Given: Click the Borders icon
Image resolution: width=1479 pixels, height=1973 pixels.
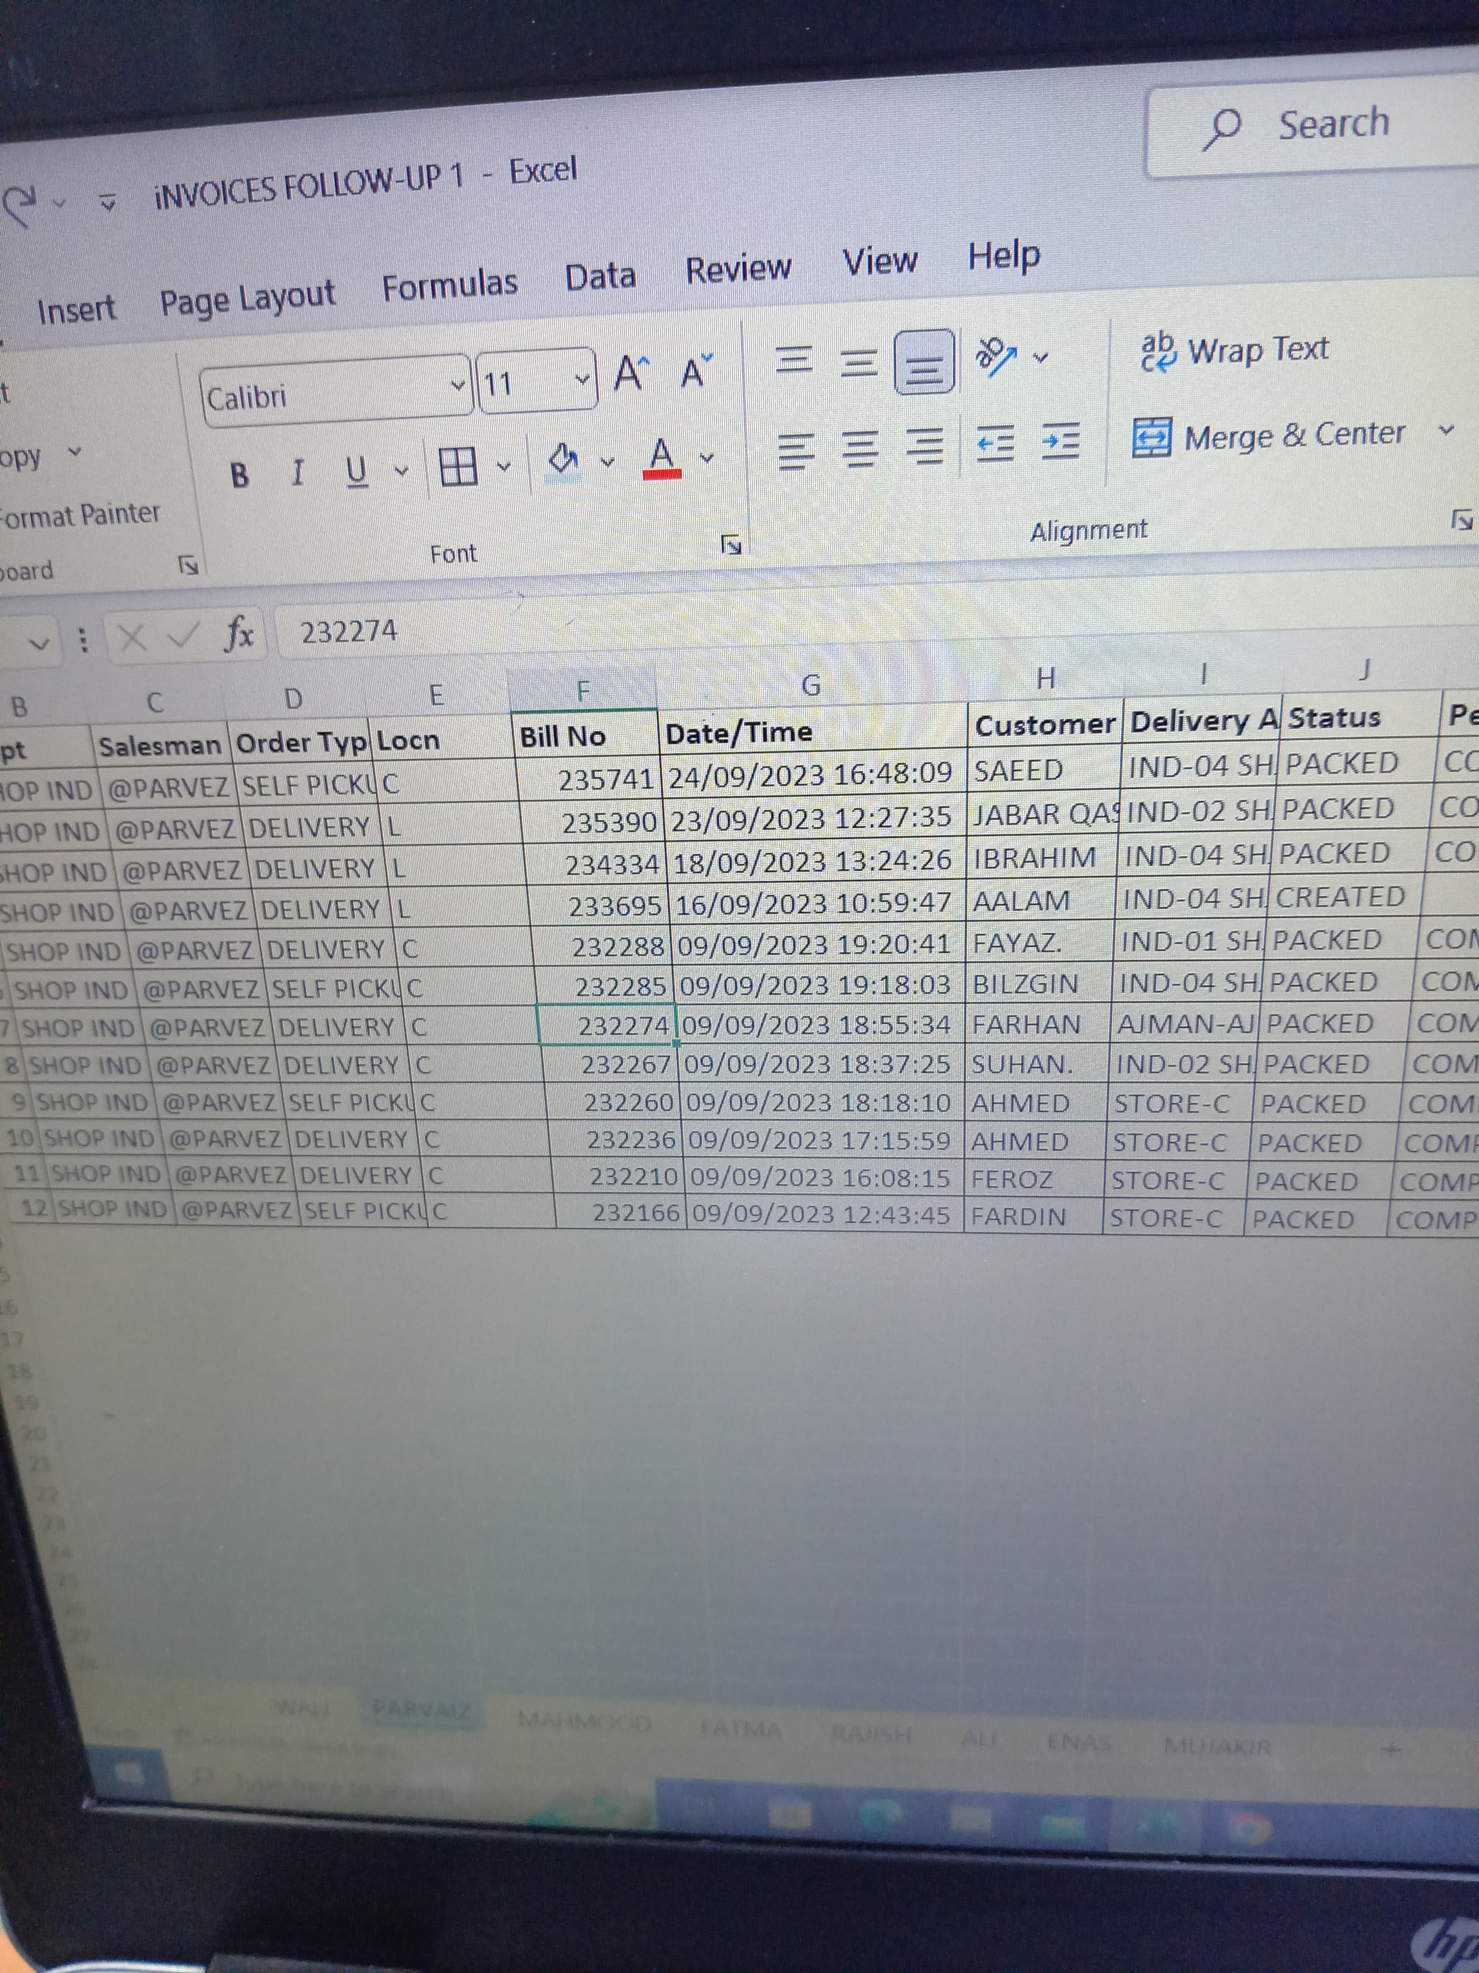Looking at the screenshot, I should (x=458, y=466).
